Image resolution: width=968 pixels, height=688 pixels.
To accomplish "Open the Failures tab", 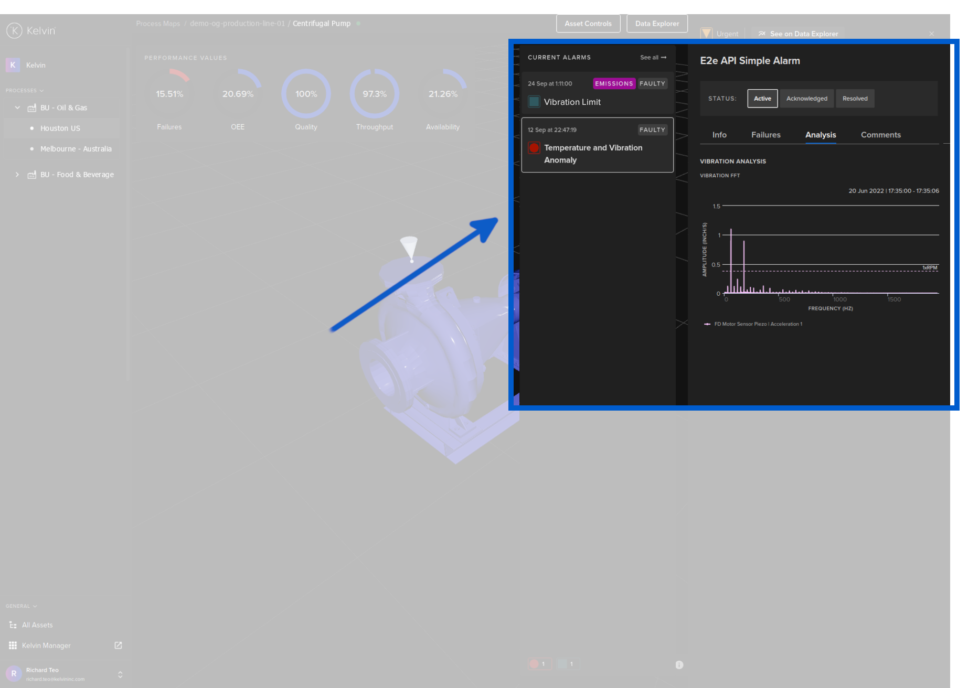I will click(765, 135).
